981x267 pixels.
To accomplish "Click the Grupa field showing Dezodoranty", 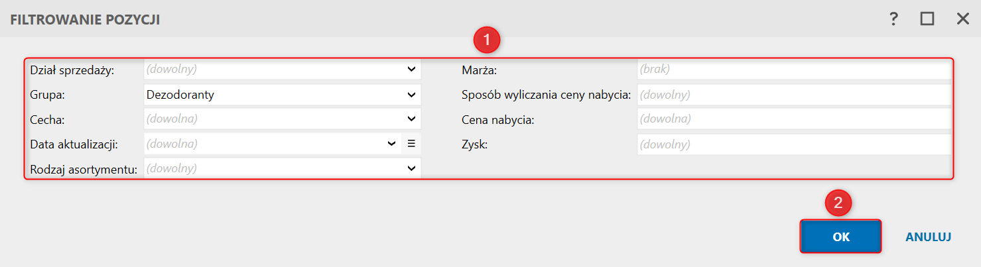I will (x=272, y=95).
